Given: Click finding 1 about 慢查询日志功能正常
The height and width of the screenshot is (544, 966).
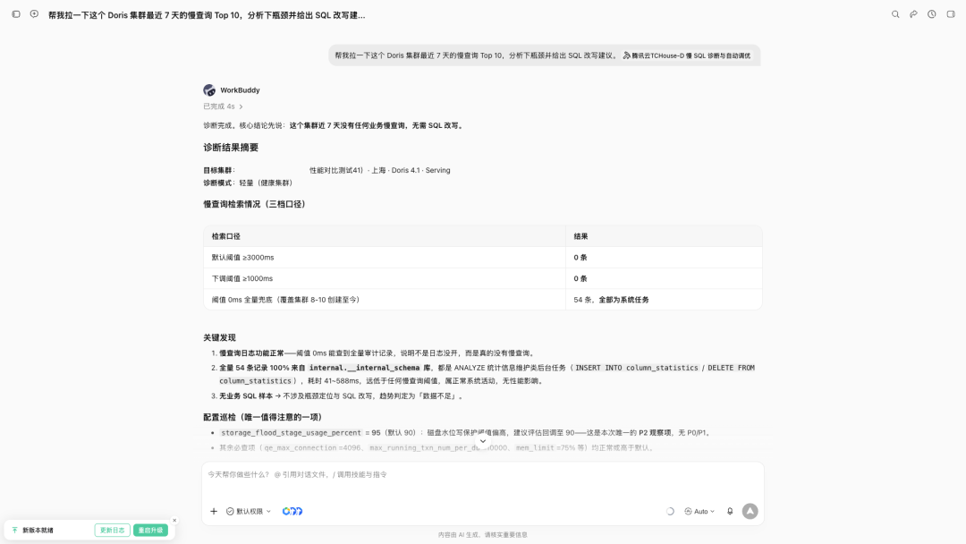Looking at the screenshot, I should [x=377, y=353].
